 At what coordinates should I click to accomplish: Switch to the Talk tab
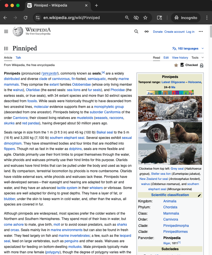click(18, 57)
